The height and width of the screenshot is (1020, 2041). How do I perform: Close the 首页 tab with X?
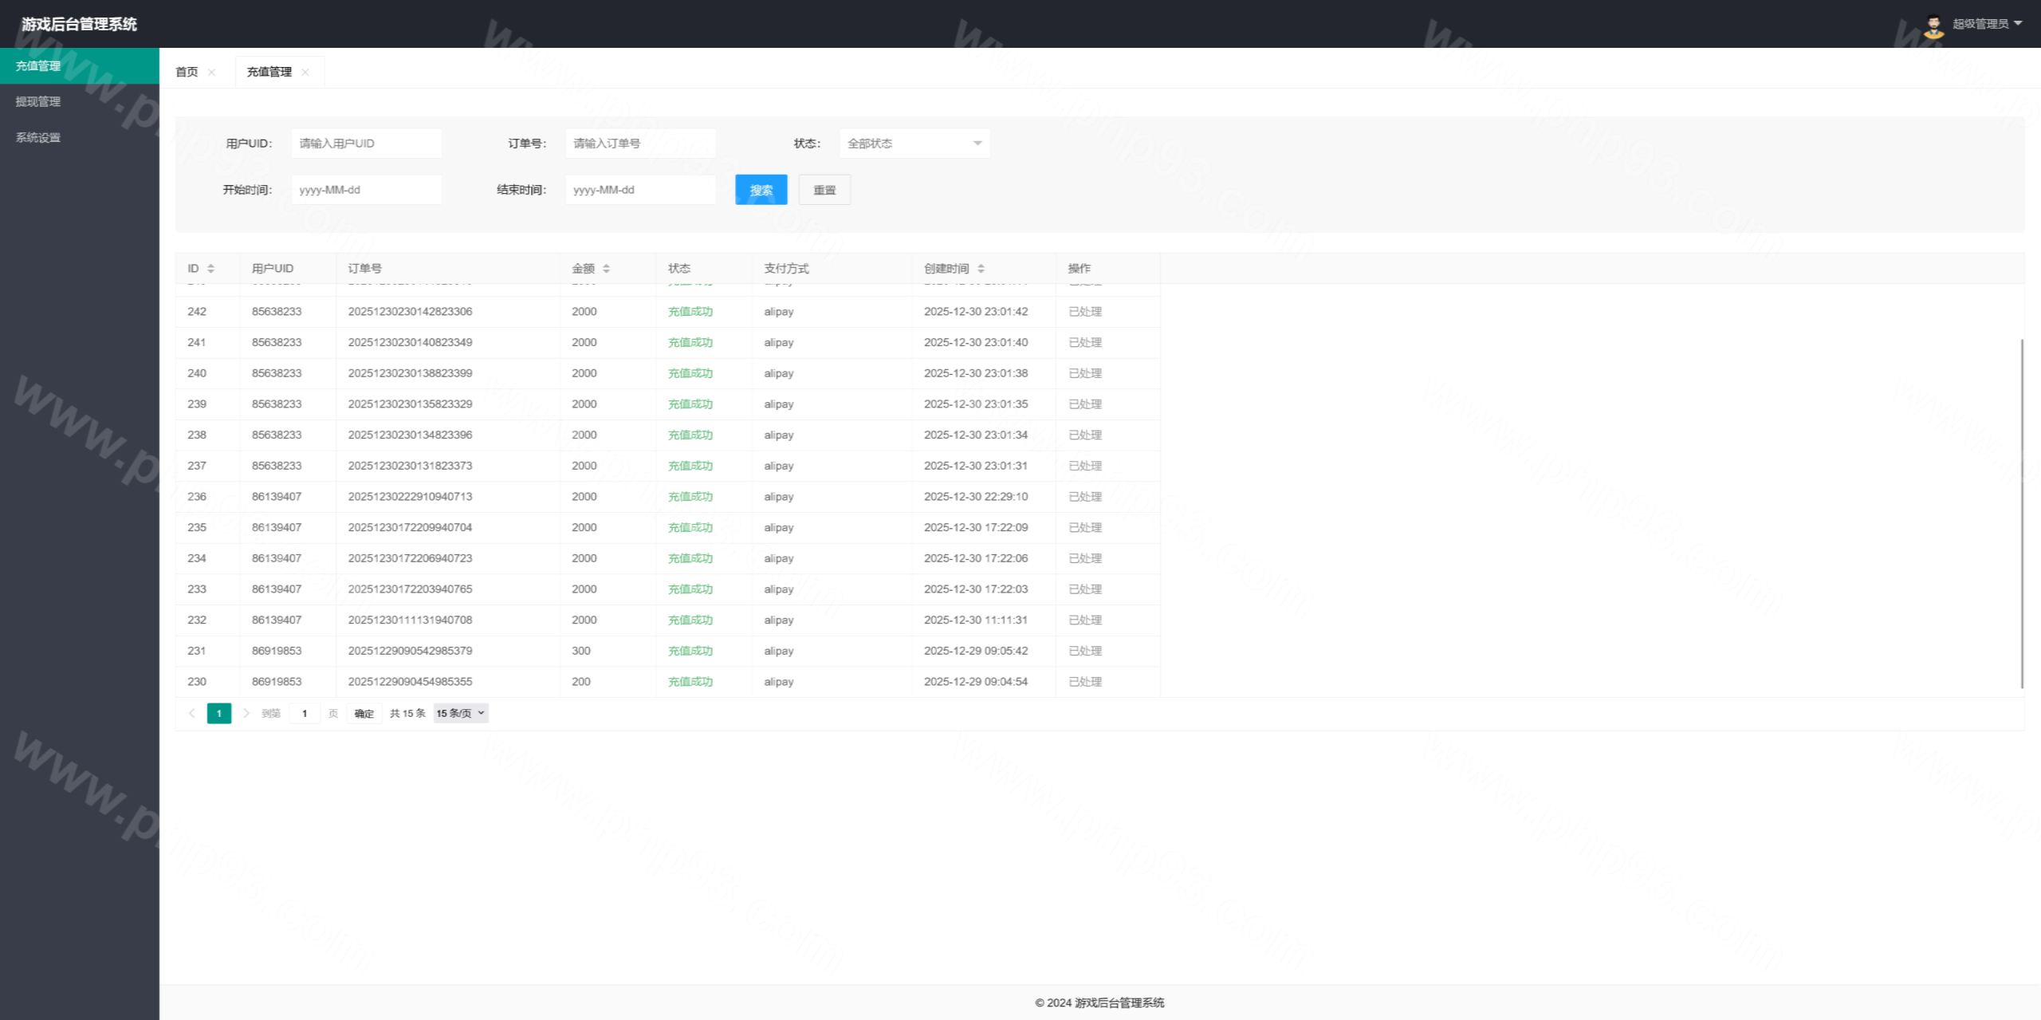pyautogui.click(x=211, y=72)
